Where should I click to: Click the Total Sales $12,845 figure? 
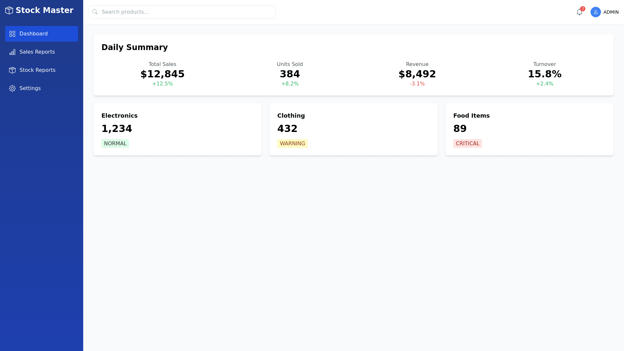[162, 74]
